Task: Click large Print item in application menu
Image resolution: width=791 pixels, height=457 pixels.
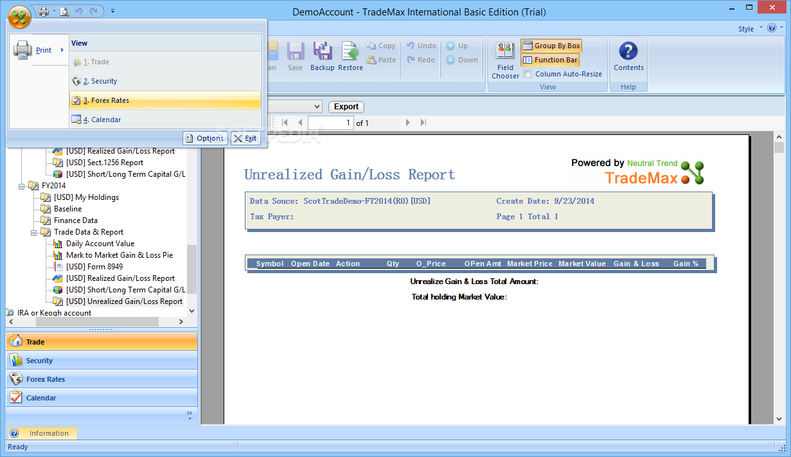Action: click(x=39, y=50)
